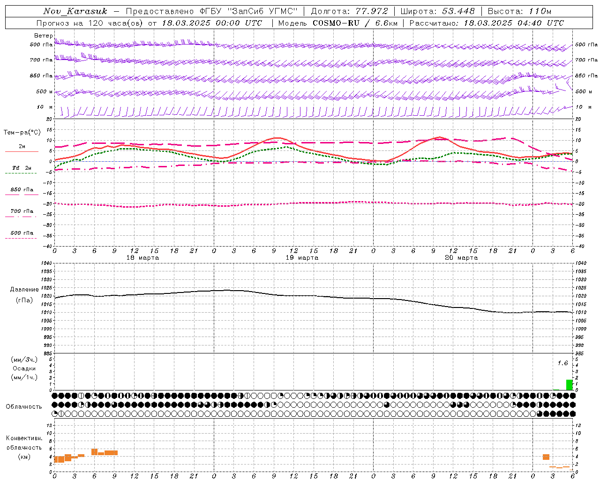Click the 'Td 2м' dew point legend entry
The height and width of the screenshot is (480, 600).
[22, 168]
